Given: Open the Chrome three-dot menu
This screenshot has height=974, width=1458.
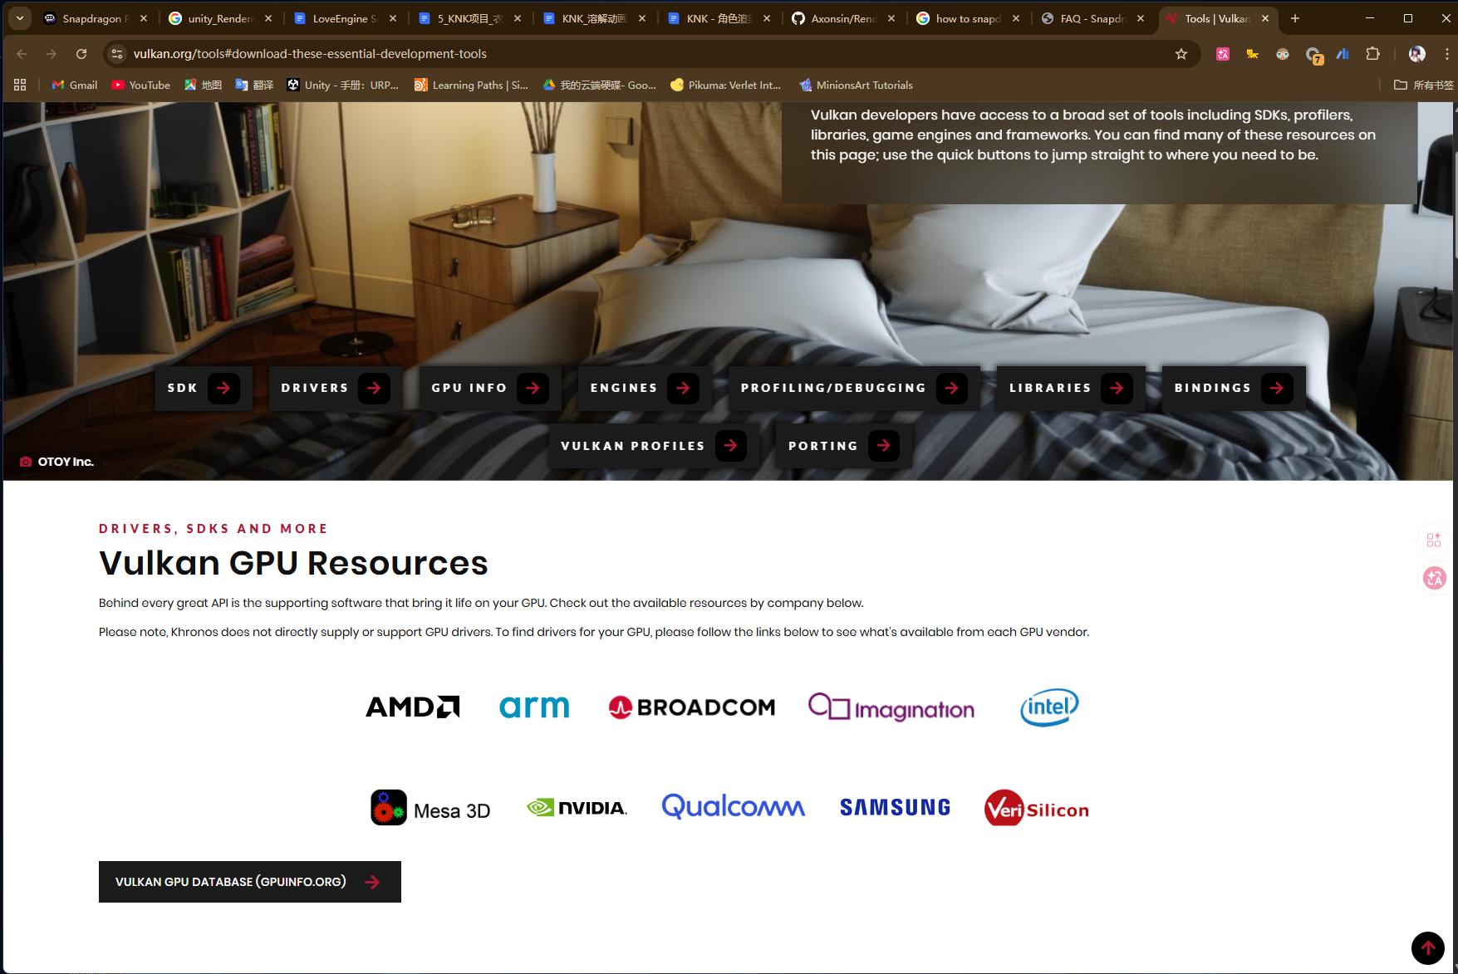Looking at the screenshot, I should pos(1446,54).
